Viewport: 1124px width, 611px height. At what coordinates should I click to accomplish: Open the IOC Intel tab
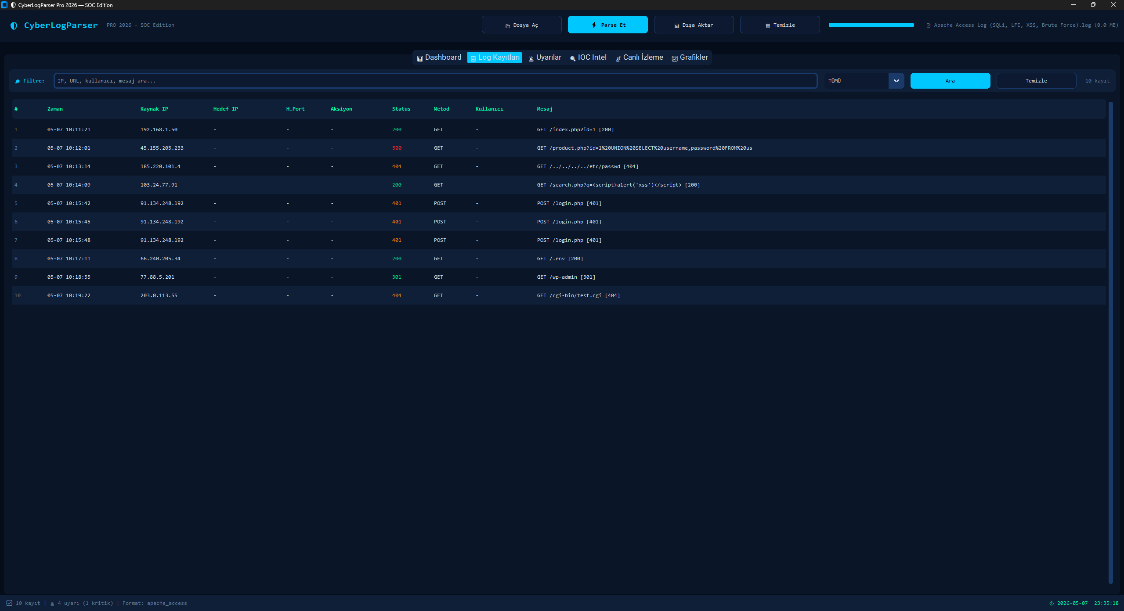coord(588,58)
